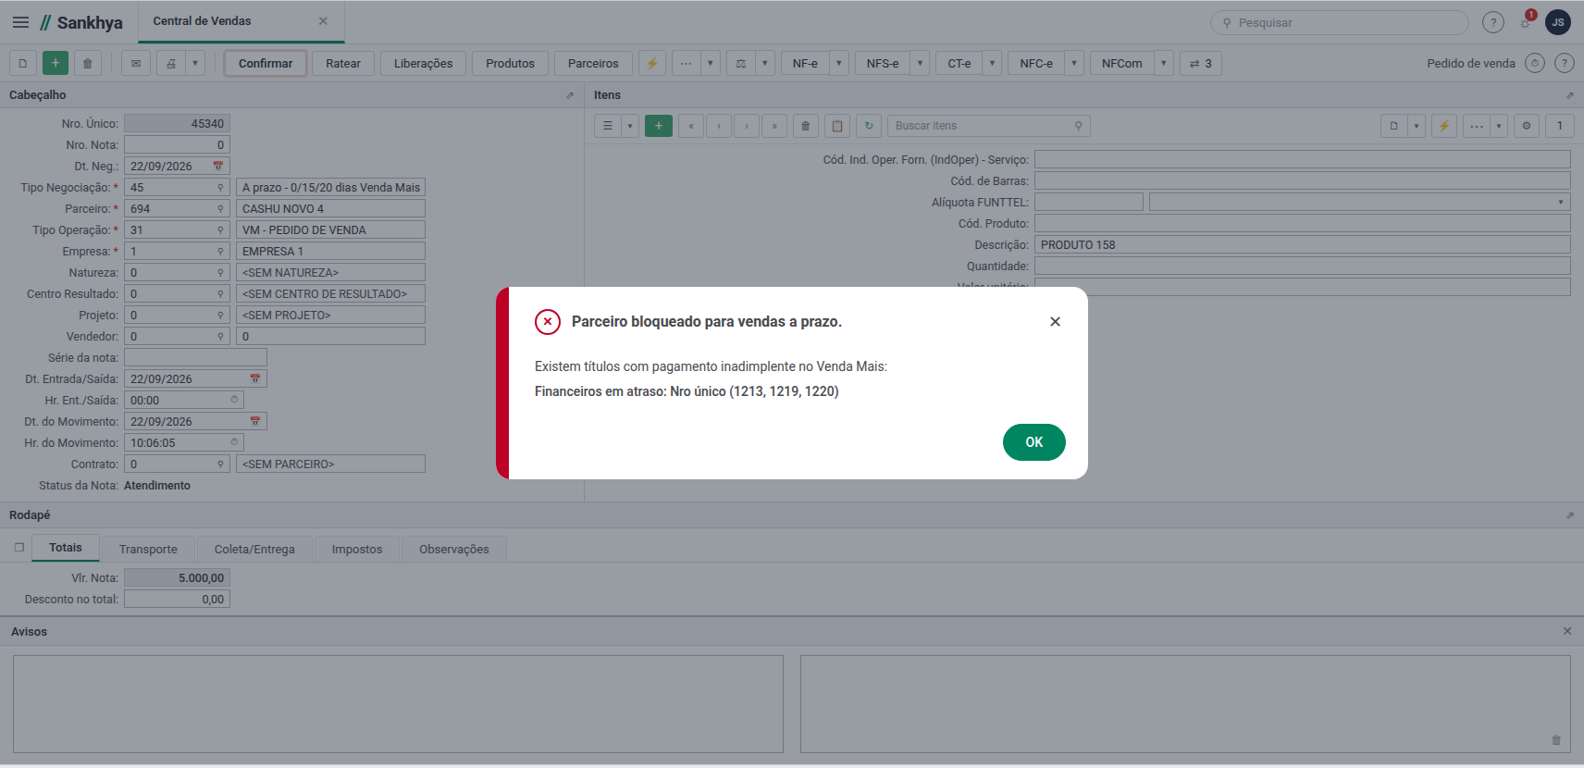Click the Buscar itens search field
This screenshot has width=1584, height=768.
[x=988, y=126]
